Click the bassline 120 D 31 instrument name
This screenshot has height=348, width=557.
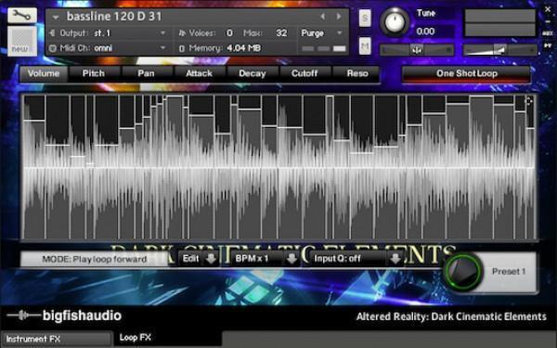point(114,17)
